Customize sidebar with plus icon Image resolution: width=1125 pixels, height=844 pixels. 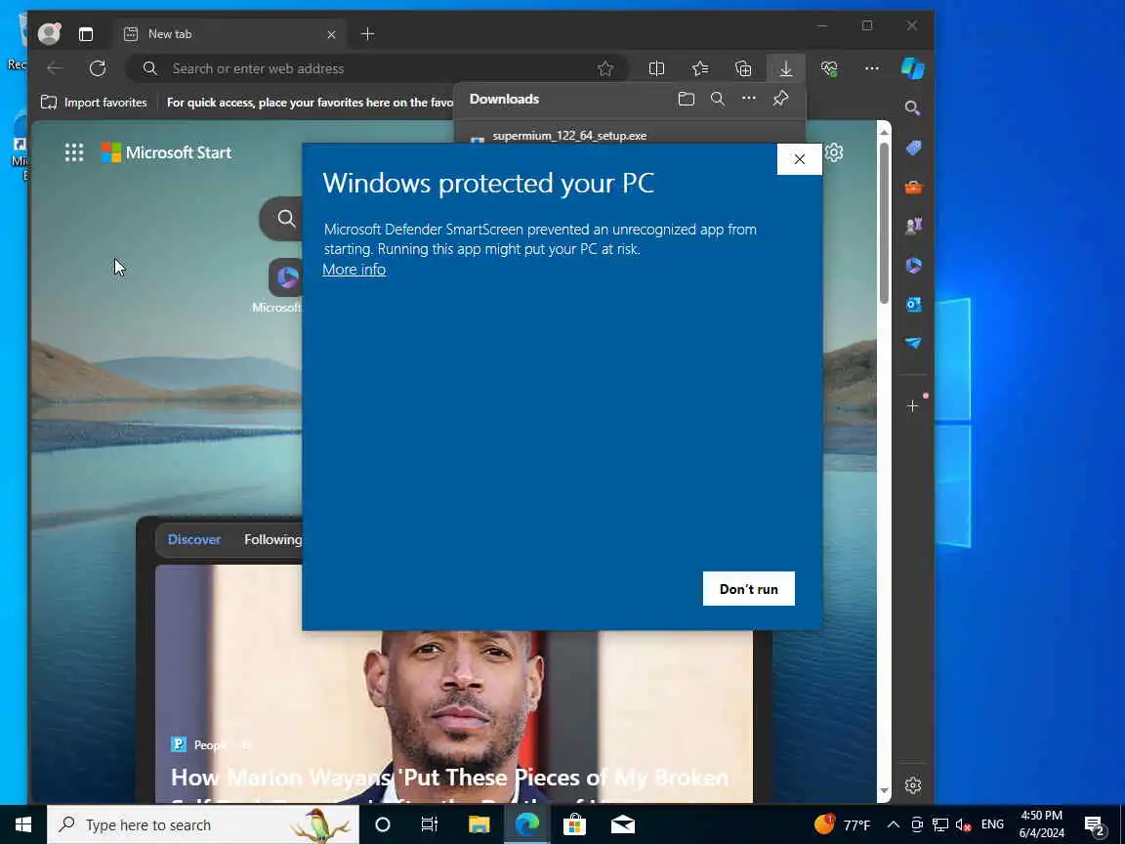913,406
